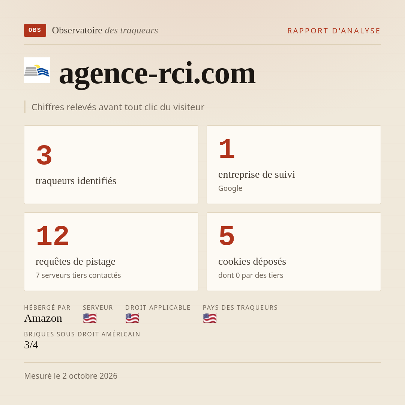405x405 pixels.
Task: Click the Pays des traqueurs label
Action: point(240,307)
